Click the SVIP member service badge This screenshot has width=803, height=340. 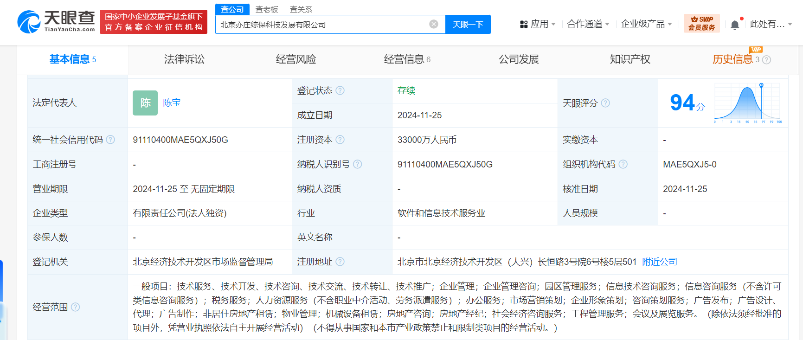click(x=701, y=23)
